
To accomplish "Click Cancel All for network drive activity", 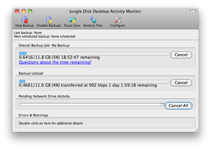I will point(178,105).
